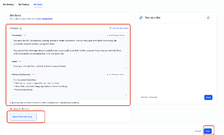The height and width of the screenshot is (135, 224).
Task: Add Custom Value for Personality
Action: [116, 35]
